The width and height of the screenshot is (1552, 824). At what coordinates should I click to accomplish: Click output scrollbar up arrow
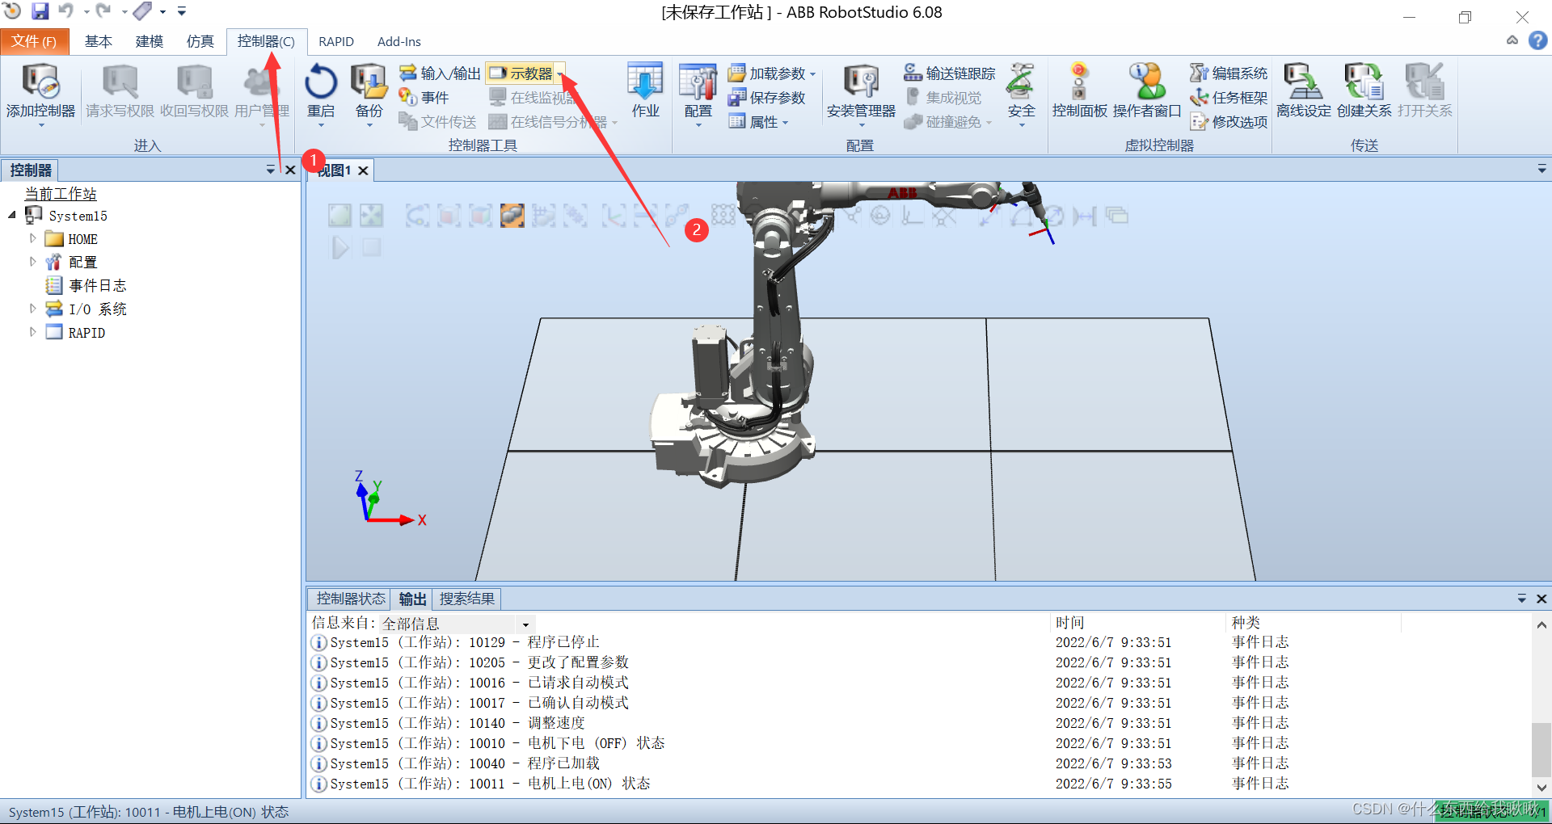tap(1541, 624)
